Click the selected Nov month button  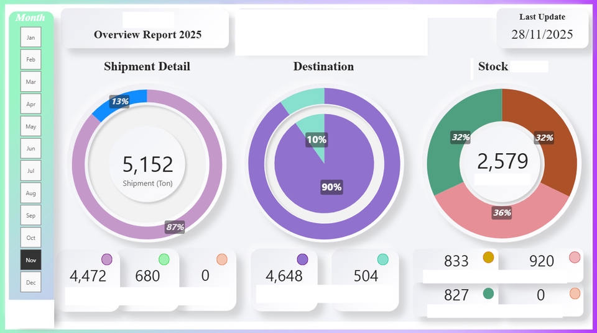click(x=30, y=260)
